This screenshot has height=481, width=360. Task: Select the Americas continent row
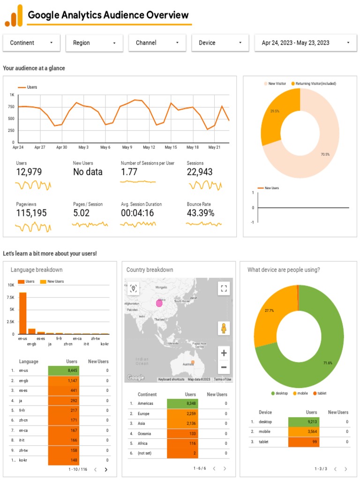point(179,403)
